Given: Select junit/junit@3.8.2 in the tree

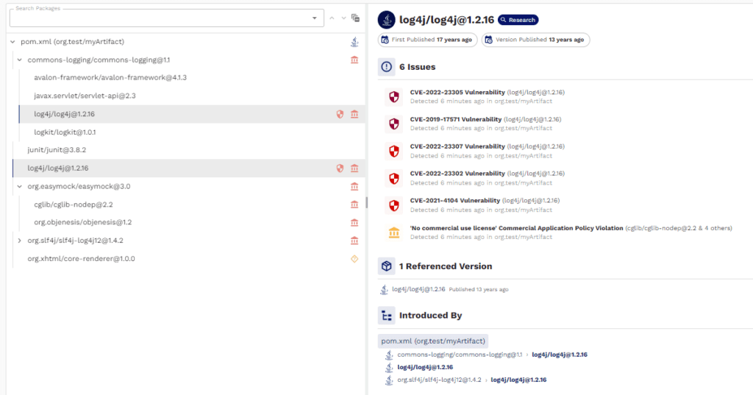Looking at the screenshot, I should 57,150.
